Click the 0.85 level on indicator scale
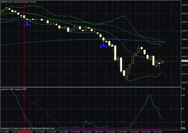Viewport: 188px width, 133px height. (x=183, y=95)
